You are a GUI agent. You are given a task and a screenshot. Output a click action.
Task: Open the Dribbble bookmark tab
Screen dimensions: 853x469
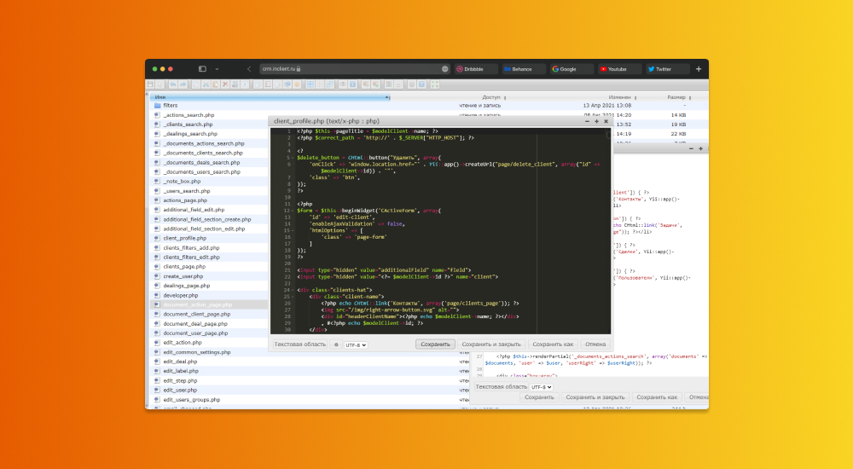tap(475, 68)
